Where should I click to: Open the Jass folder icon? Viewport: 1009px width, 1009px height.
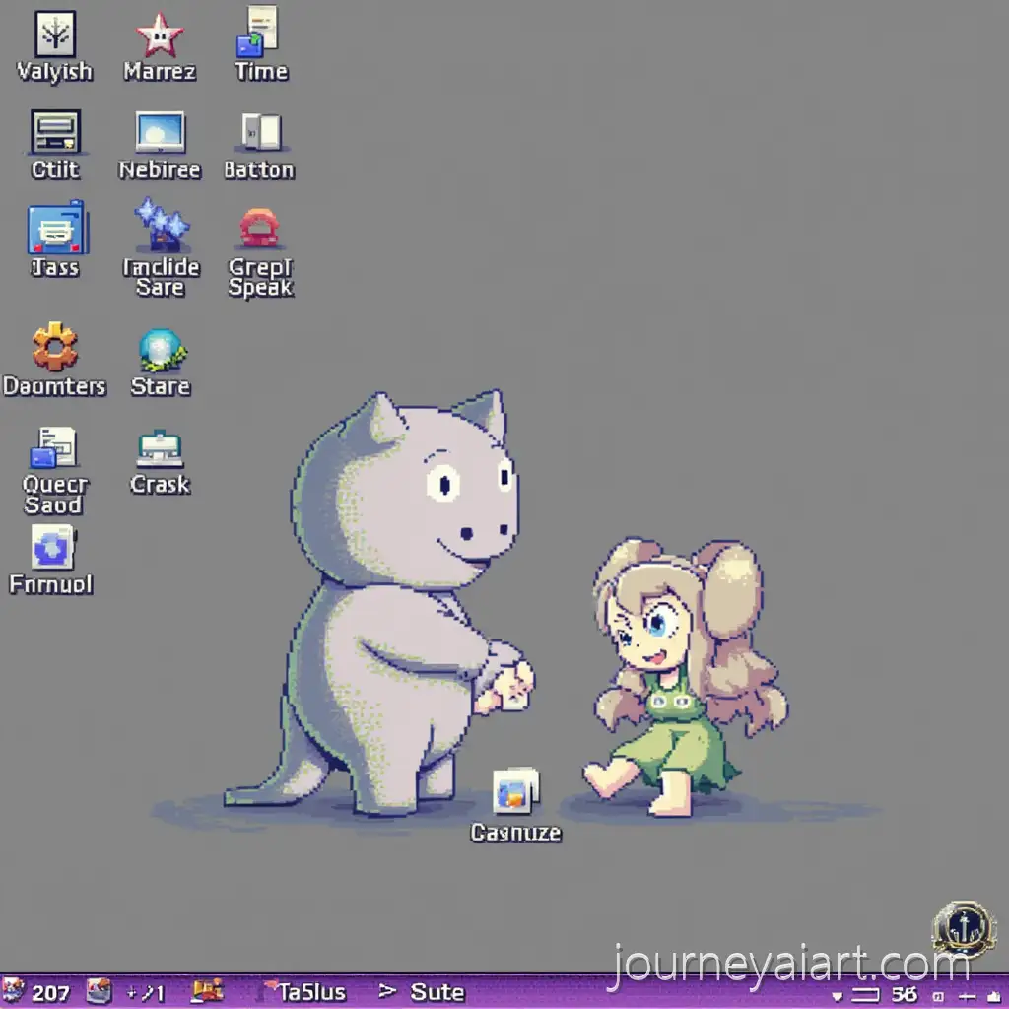56,228
